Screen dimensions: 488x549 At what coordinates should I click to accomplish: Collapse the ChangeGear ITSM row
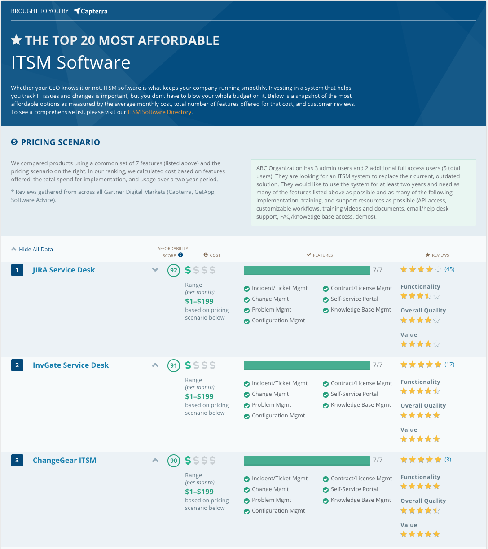coord(155,460)
